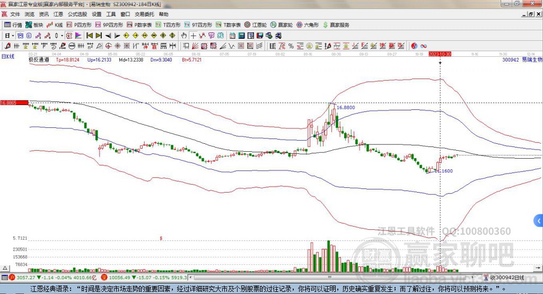Open the 板块 sector view
Image resolution: width=543 pixels, height=294 pixels.
[x=34, y=25]
